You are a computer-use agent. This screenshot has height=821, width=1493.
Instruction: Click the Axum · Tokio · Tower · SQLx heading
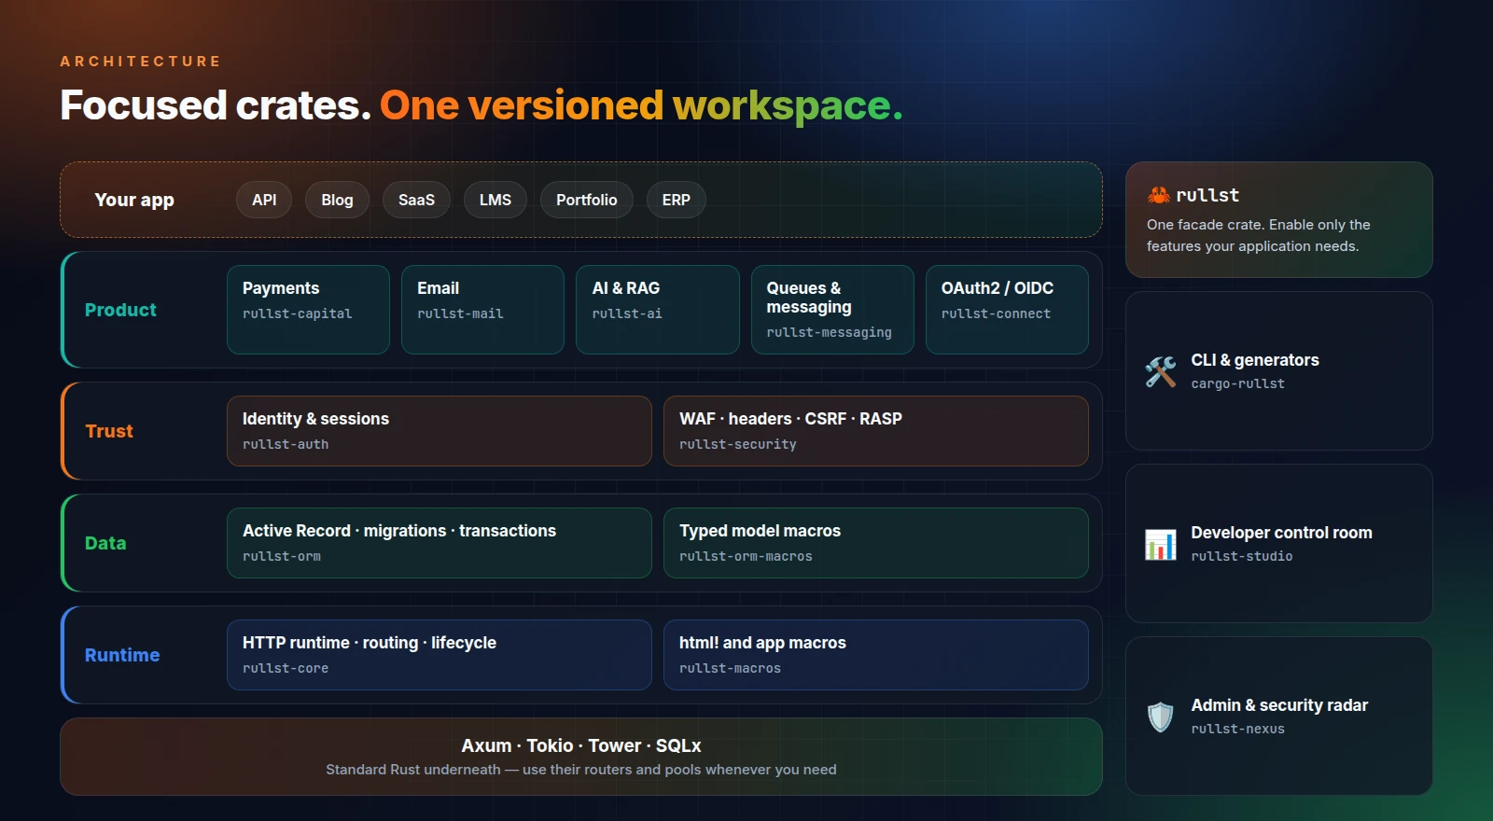pyautogui.click(x=581, y=745)
